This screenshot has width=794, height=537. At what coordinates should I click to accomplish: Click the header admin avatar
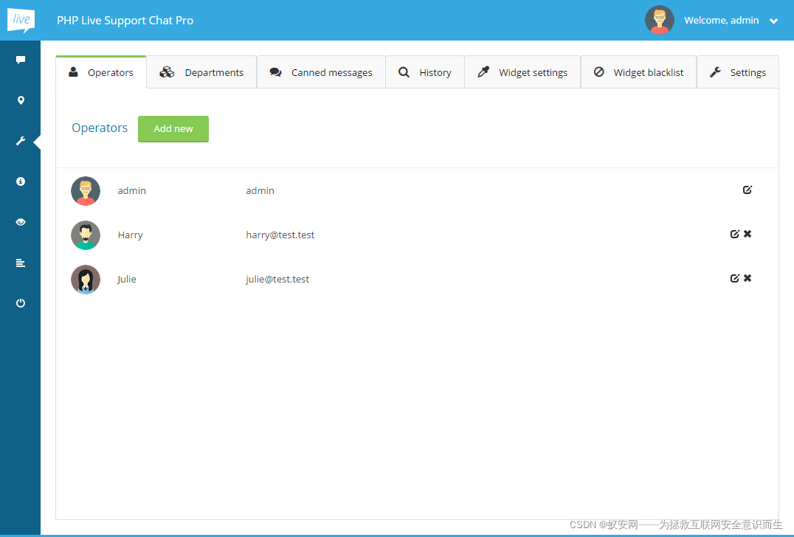659,20
